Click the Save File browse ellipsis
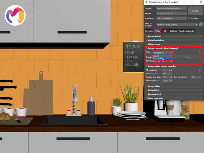This screenshot has height=153, width=204. (x=201, y=18)
